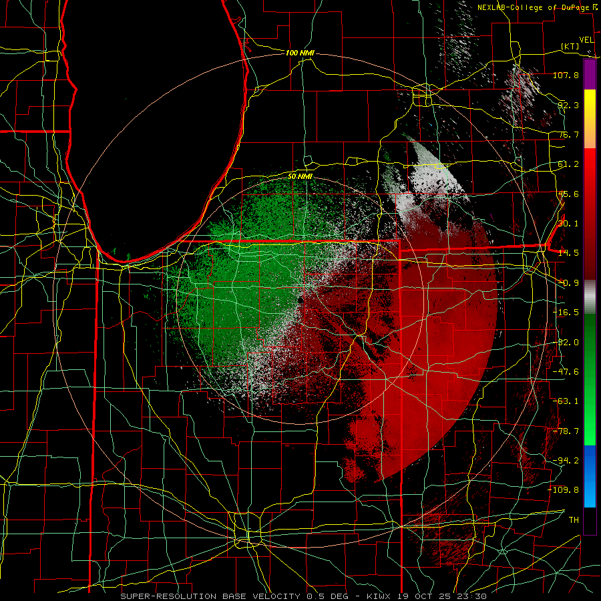The width and height of the screenshot is (601, 601).
Task: Select the -109.8 value on velocity scale
Action: [564, 490]
